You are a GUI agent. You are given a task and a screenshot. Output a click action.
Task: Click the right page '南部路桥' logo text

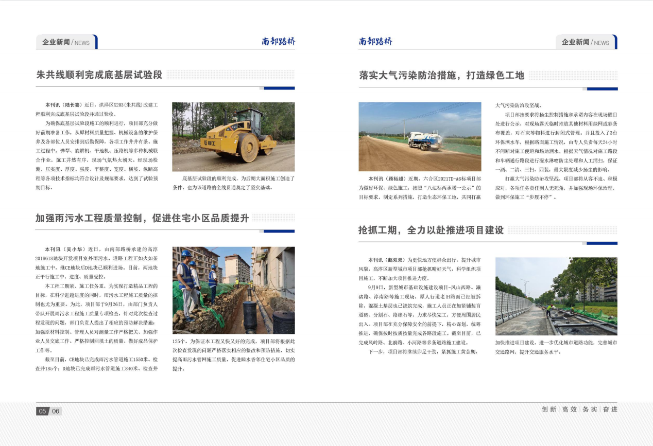[x=375, y=42]
